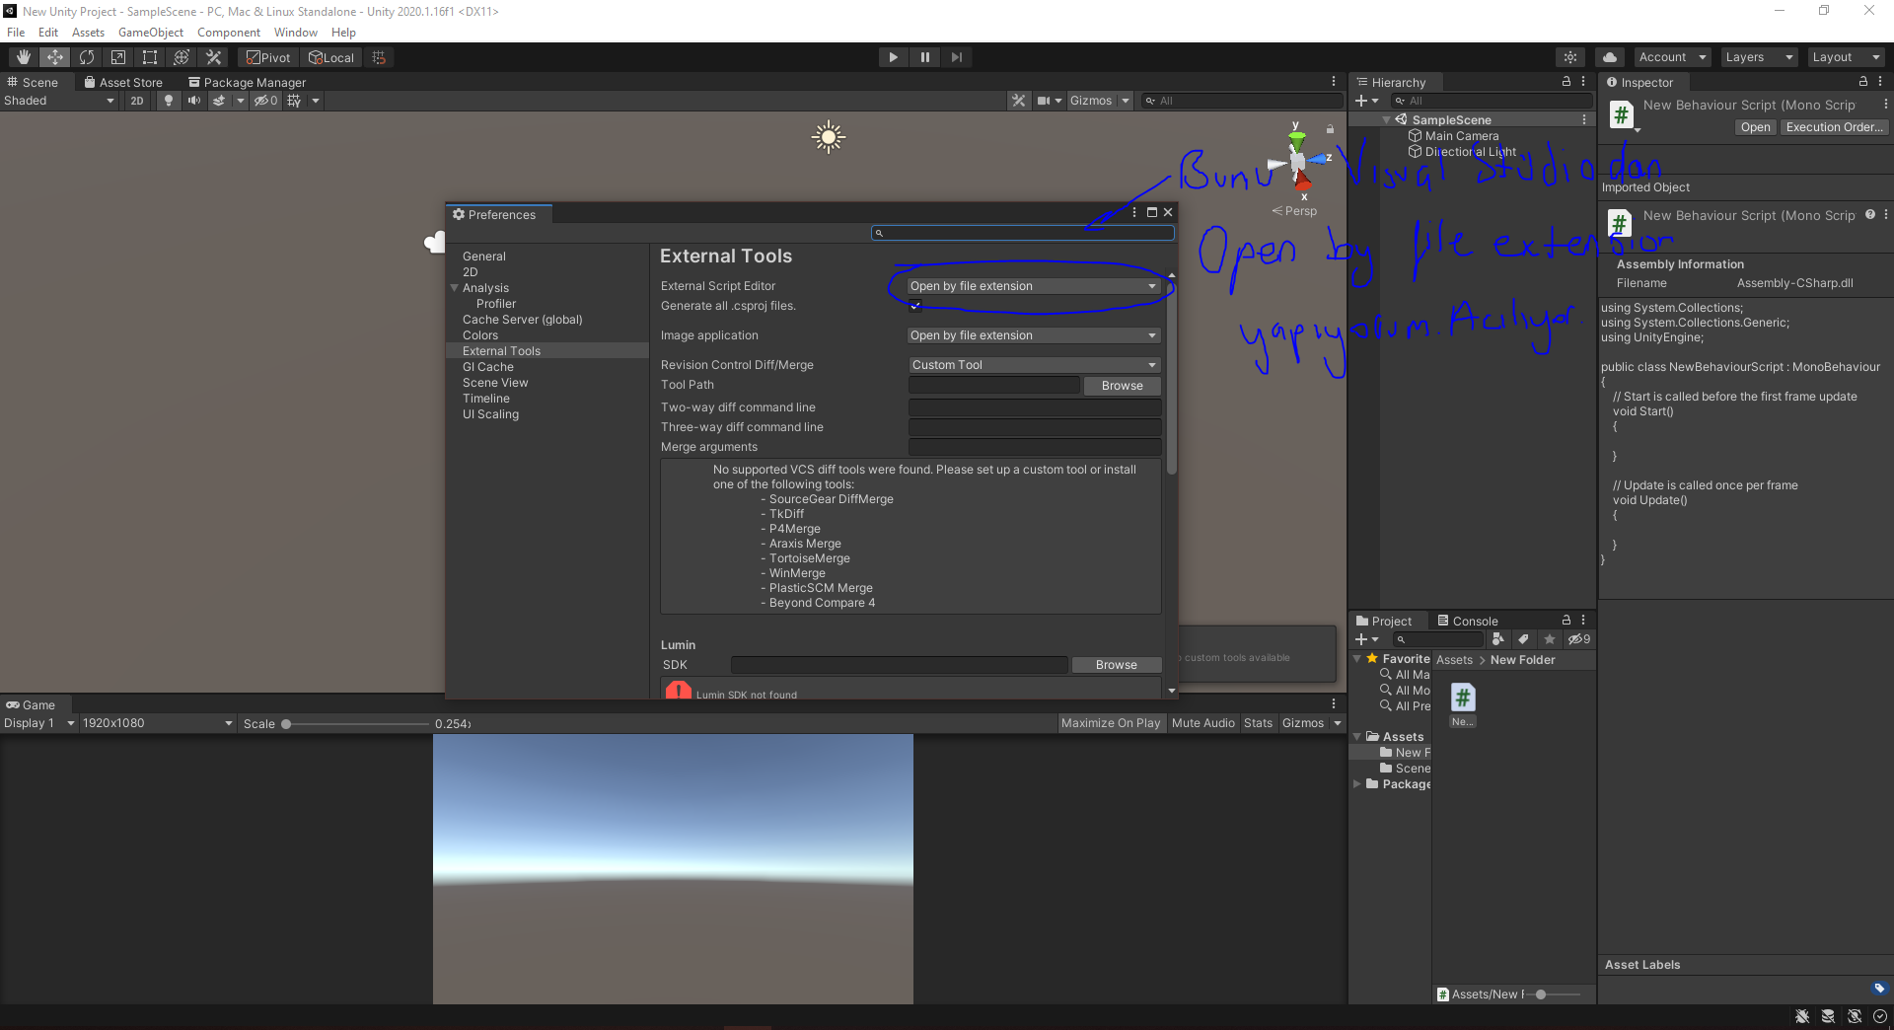This screenshot has height=1030, width=1894.
Task: Click the Play button
Action: click(893, 57)
